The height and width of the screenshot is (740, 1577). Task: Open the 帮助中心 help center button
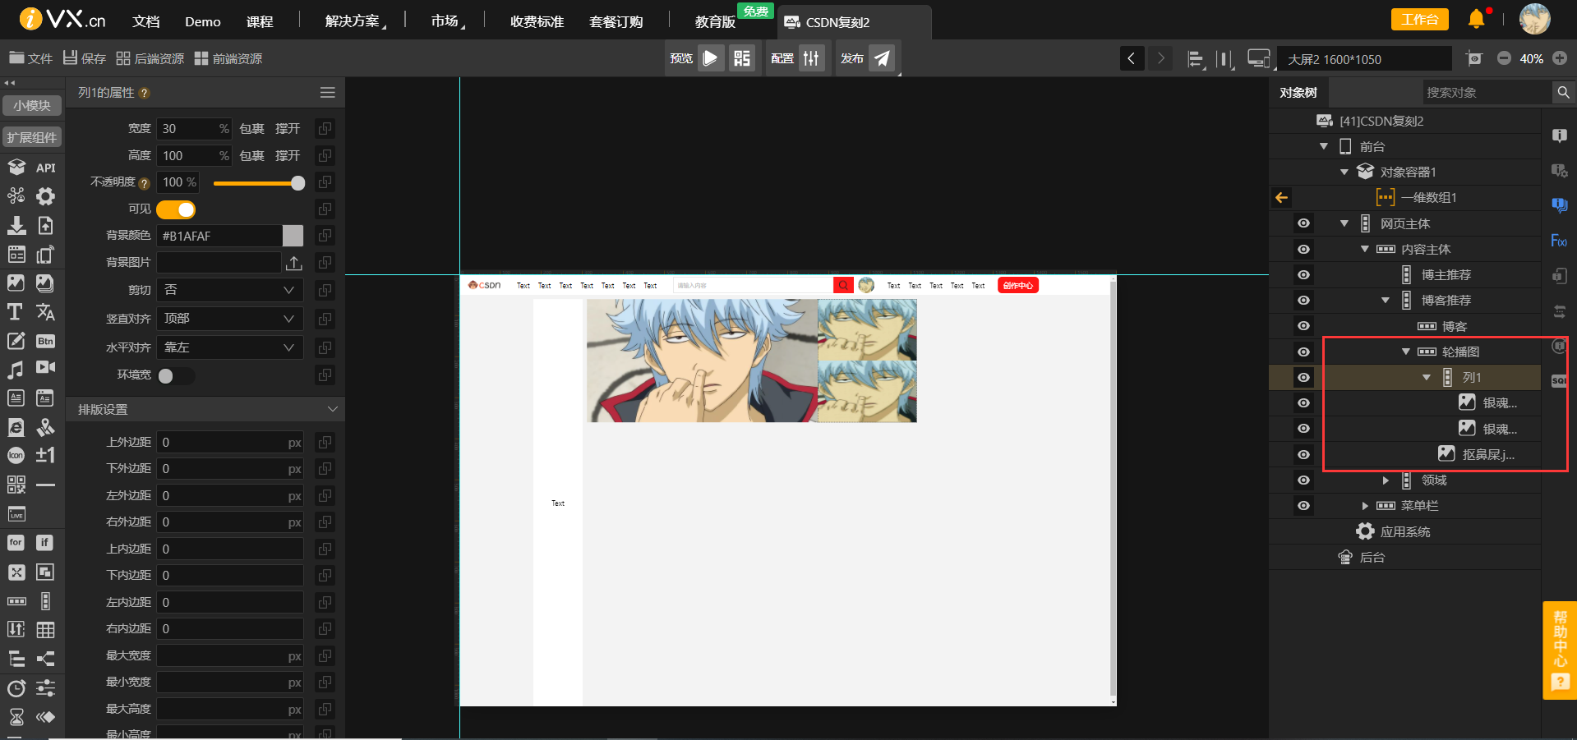click(x=1560, y=650)
